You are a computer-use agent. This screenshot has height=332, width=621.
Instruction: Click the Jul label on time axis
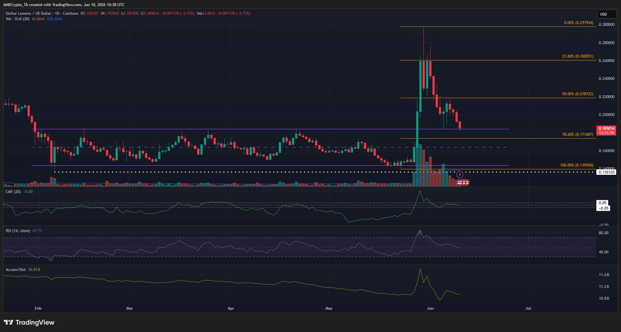pyautogui.click(x=528, y=308)
